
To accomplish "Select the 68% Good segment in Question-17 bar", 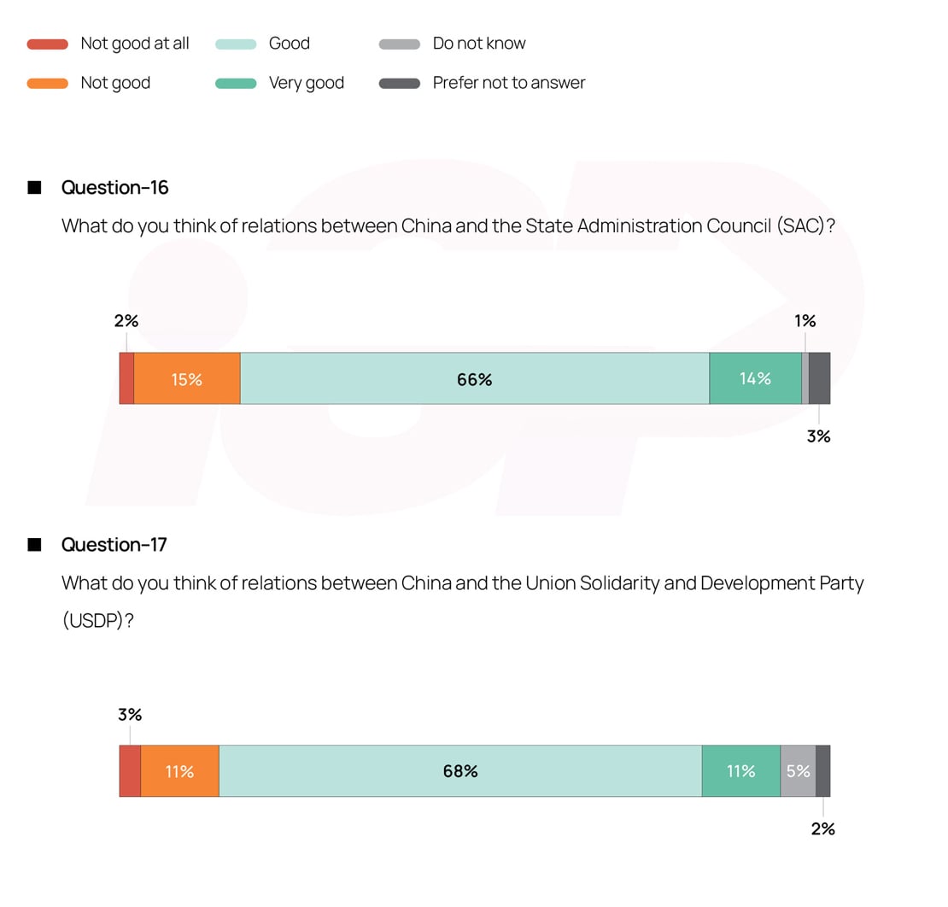I will (459, 771).
